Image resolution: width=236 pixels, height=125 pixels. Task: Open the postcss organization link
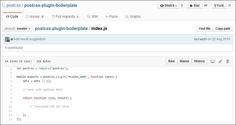(14, 6)
